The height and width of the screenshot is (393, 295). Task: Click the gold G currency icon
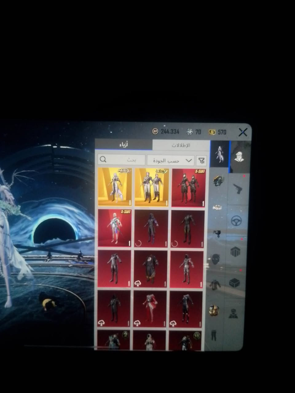pyautogui.click(x=212, y=132)
